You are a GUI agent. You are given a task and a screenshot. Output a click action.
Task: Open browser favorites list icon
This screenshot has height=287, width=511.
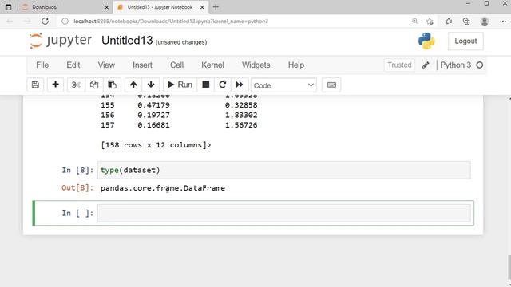(449, 22)
